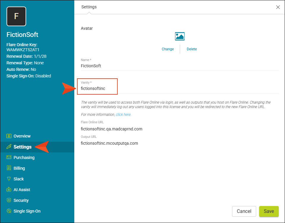Click the Purchasing card icon

point(9,157)
